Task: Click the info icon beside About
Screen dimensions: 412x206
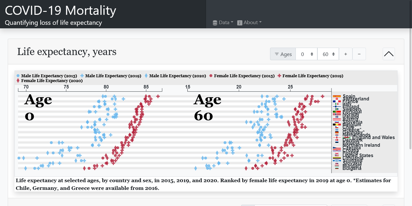Action: [x=239, y=23]
